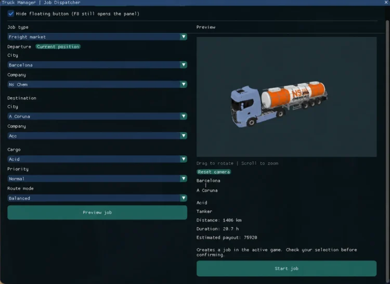Open the departure city Barcelona dropdown
The image size is (390, 284).
pos(97,65)
